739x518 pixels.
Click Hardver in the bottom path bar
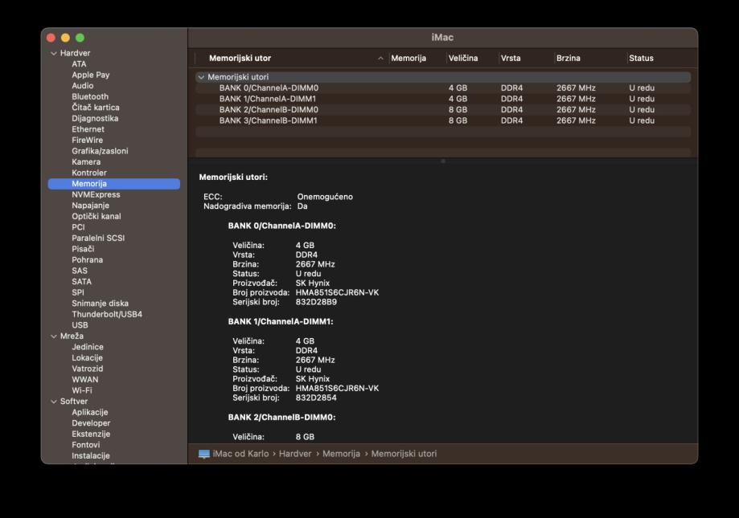(294, 454)
